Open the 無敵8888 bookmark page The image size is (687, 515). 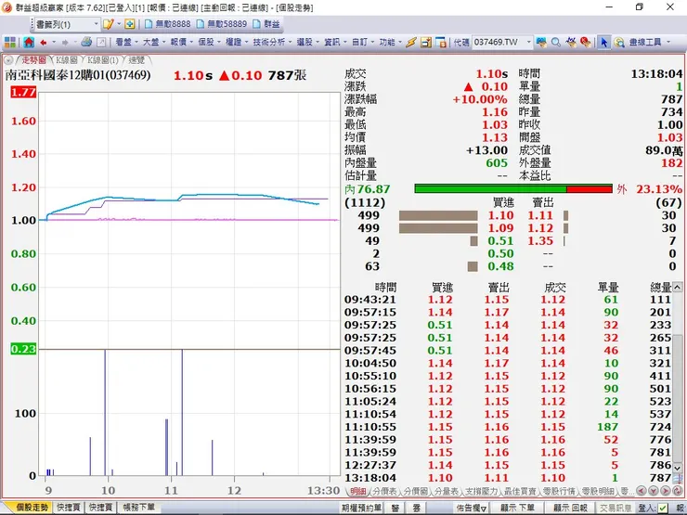pos(168,24)
